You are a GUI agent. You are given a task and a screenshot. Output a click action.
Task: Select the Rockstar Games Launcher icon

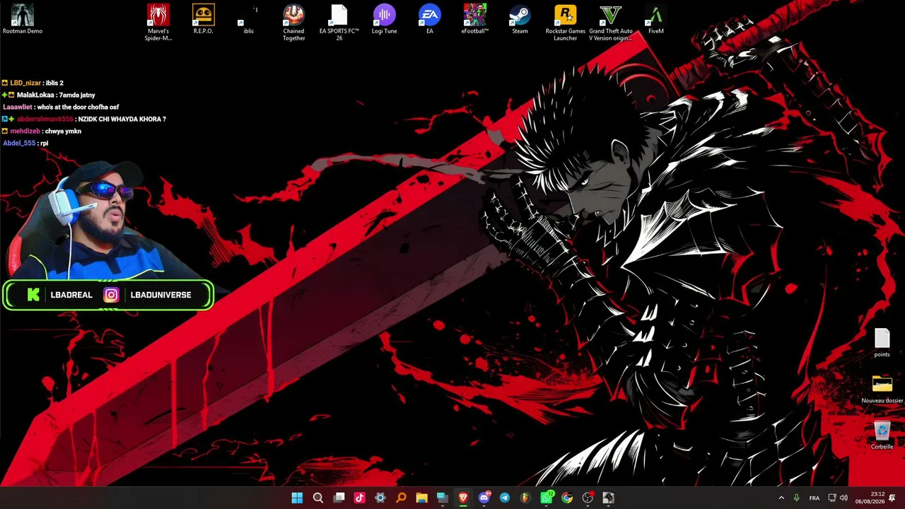click(x=566, y=23)
